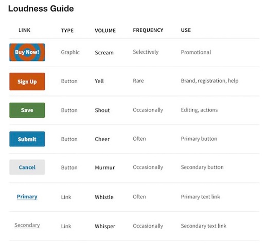Click the blue Submit button
267x243 pixels.
click(27, 139)
